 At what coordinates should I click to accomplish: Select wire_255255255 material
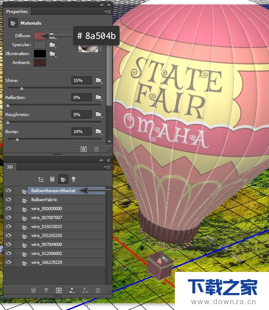pos(47,236)
